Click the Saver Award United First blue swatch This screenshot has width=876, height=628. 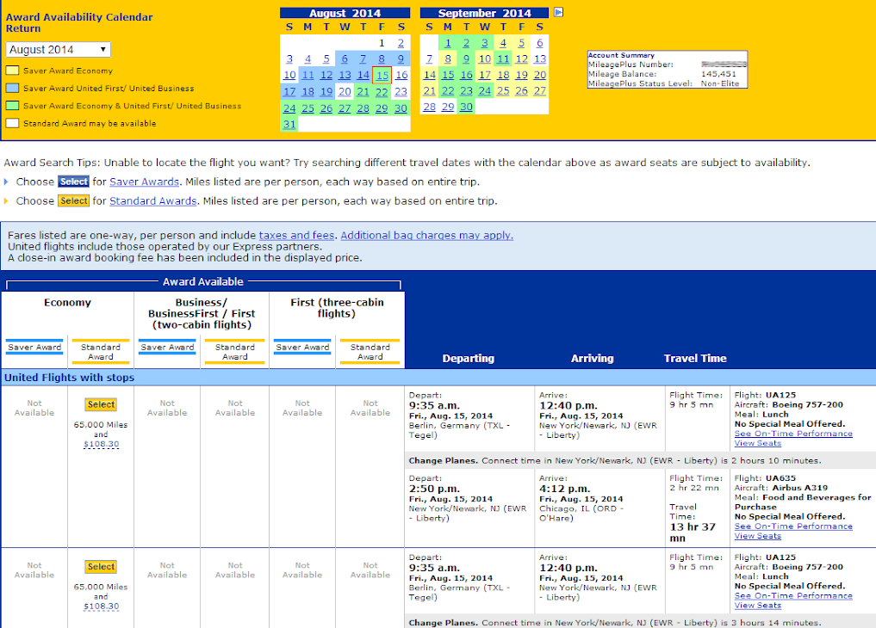[x=12, y=88]
